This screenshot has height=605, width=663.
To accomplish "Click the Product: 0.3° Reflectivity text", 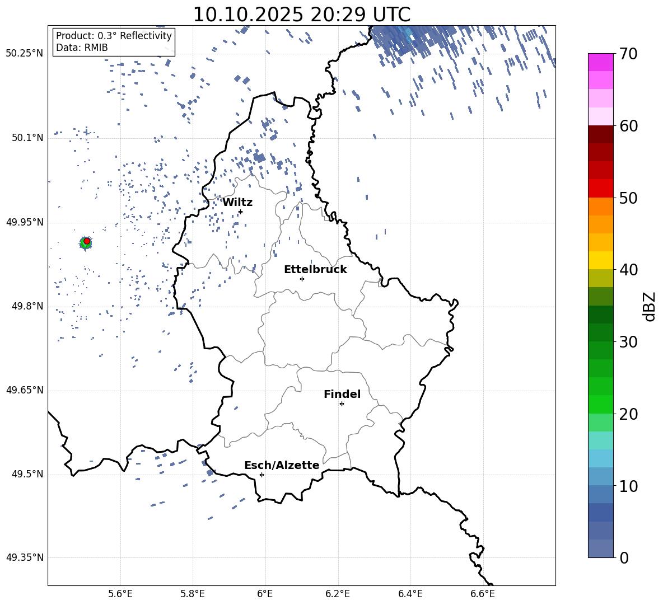I will pyautogui.click(x=114, y=36).
